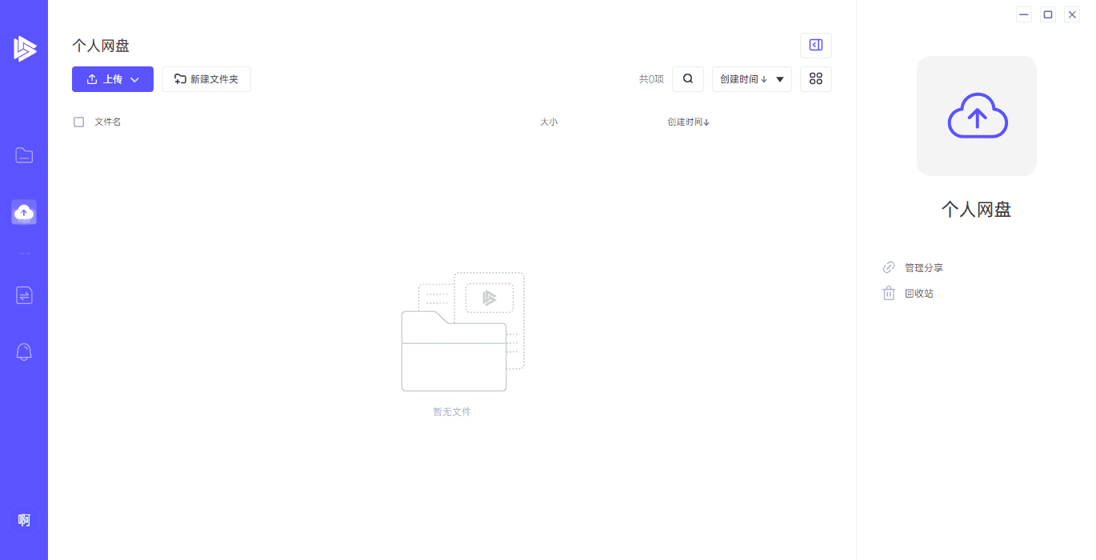Screen dimensions: 1096x560
Task: Sort by the 文件名 column header
Action: pos(106,121)
